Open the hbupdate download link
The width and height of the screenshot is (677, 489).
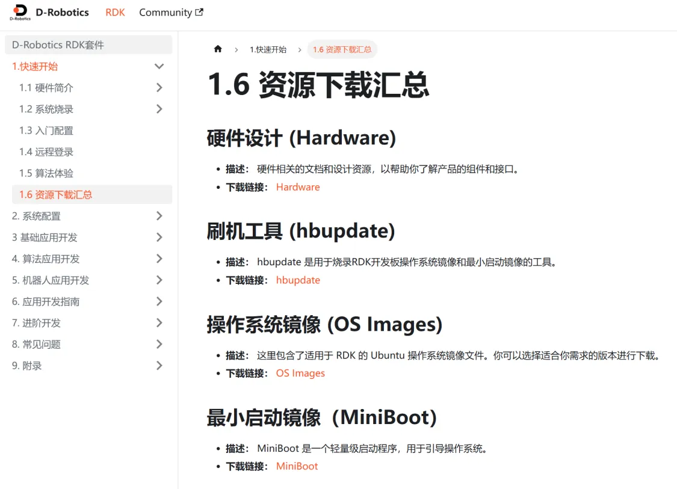298,280
